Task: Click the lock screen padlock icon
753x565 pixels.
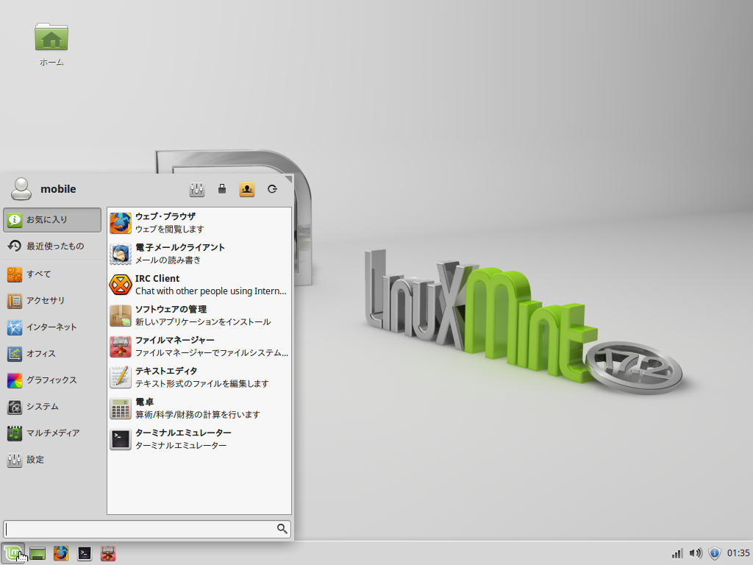Action: point(222,189)
